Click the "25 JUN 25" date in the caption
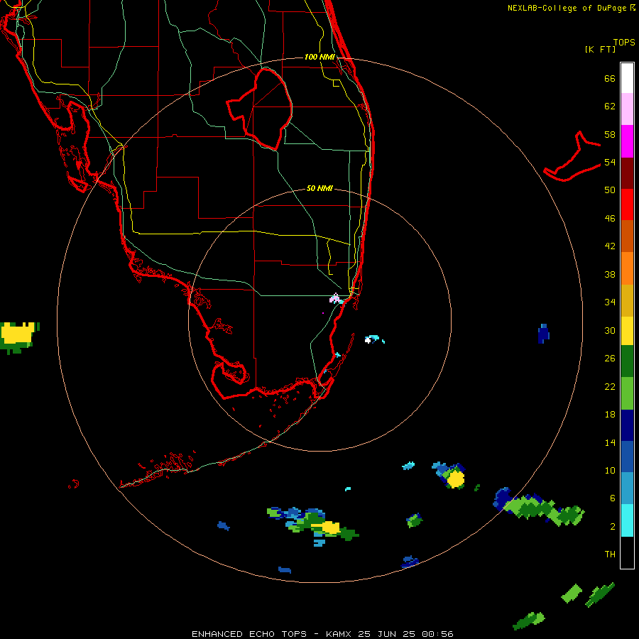The width and height of the screenshot is (639, 639). [x=386, y=634]
